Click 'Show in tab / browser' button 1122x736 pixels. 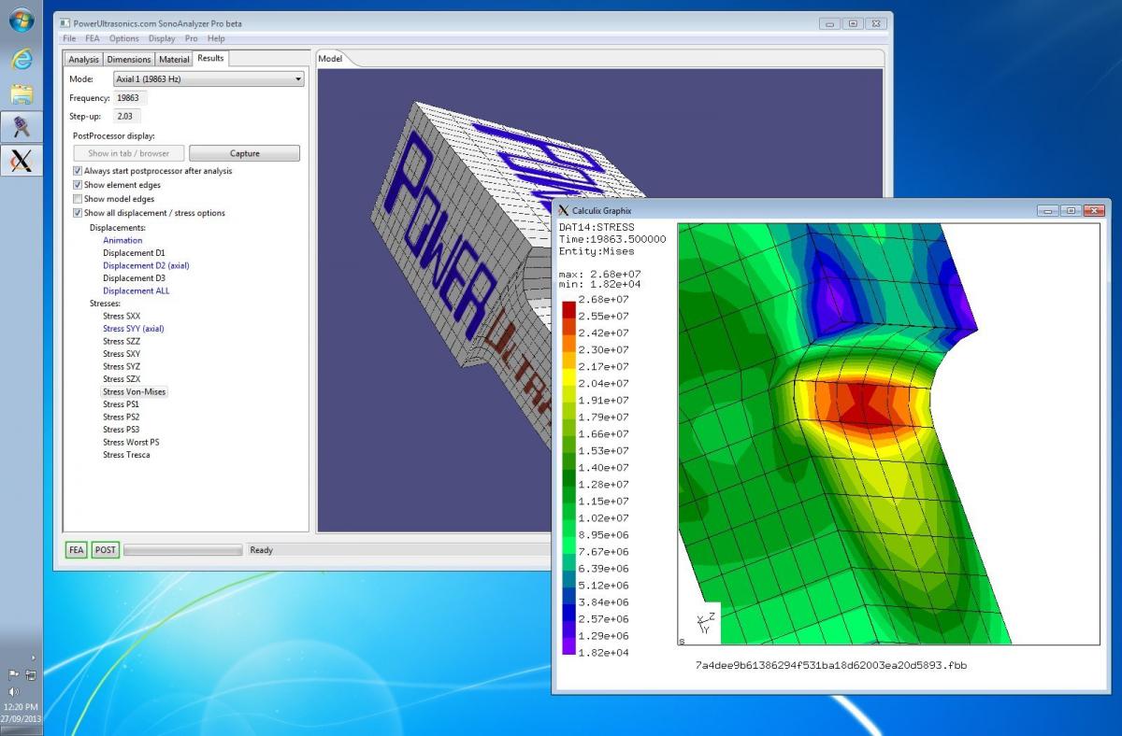129,153
